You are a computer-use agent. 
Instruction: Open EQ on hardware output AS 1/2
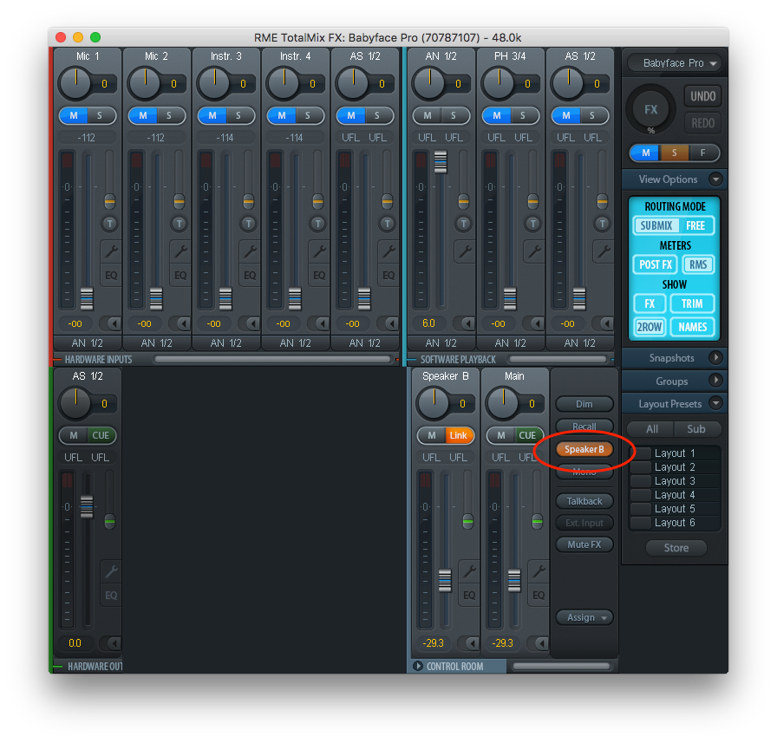click(111, 596)
